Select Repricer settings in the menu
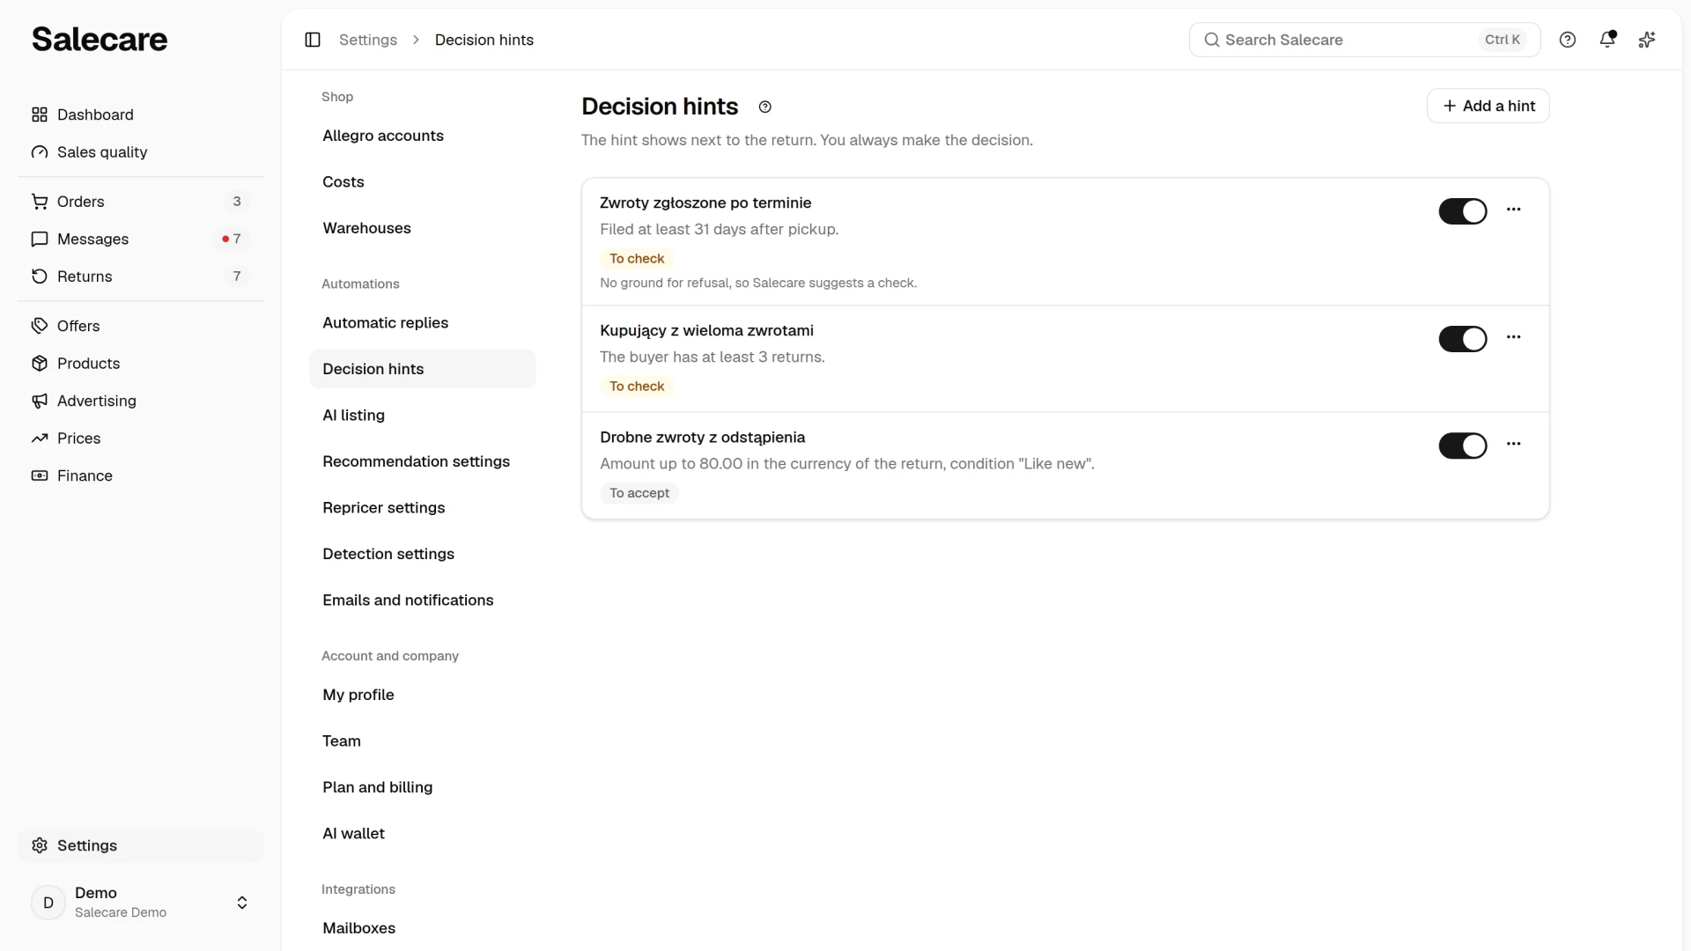 [x=422, y=507]
